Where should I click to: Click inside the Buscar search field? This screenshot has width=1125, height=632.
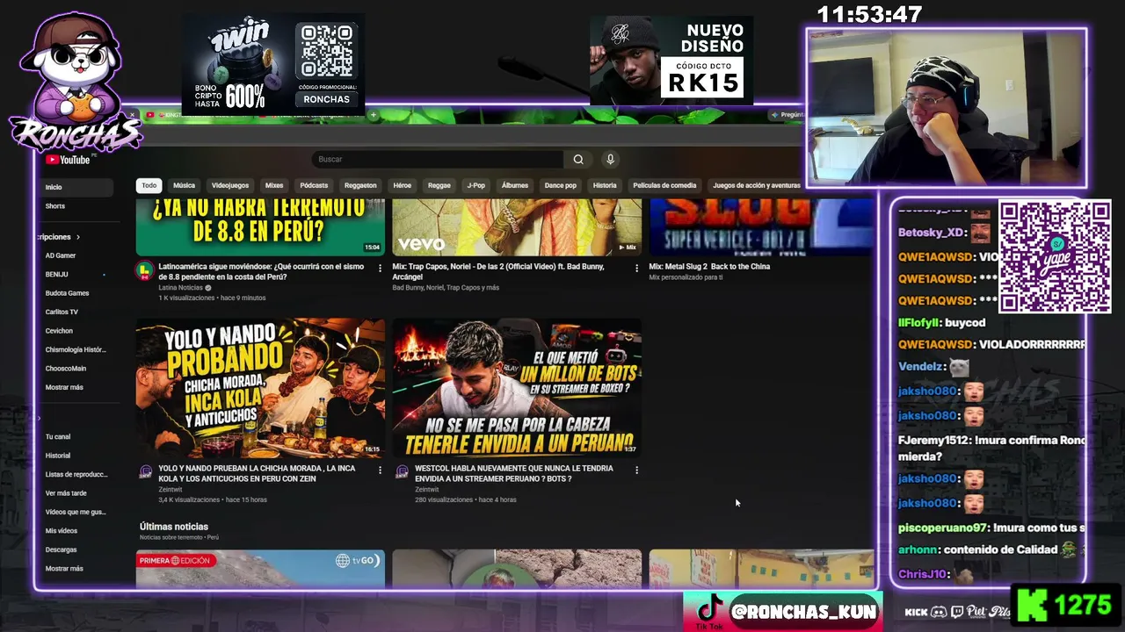click(438, 159)
